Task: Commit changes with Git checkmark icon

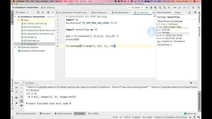Action: pos(184,8)
